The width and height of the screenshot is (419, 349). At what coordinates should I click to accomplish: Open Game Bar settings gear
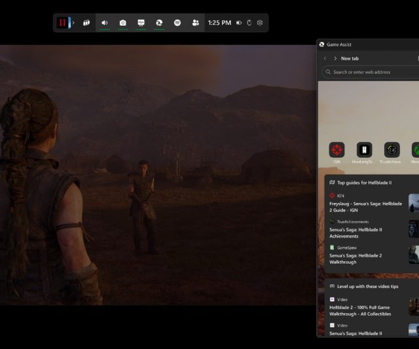(x=260, y=23)
